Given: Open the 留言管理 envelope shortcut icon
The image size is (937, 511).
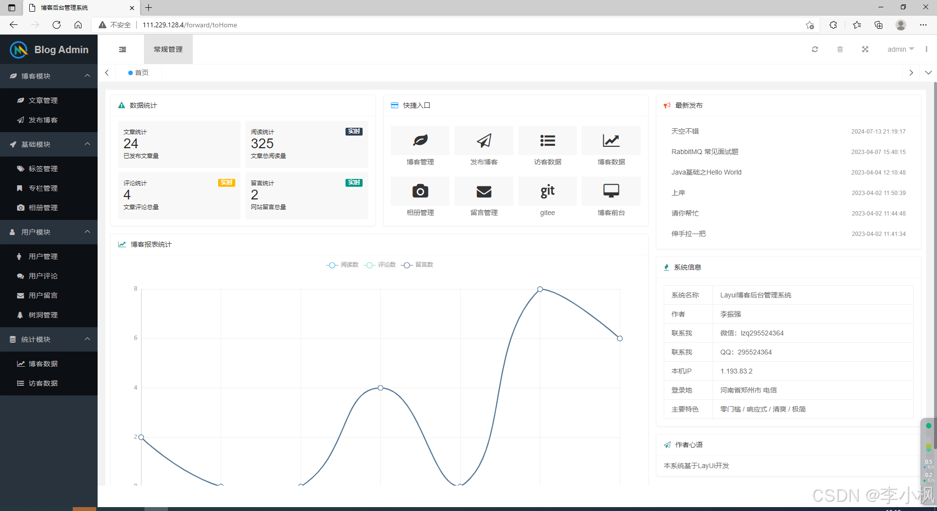Looking at the screenshot, I should [x=484, y=191].
